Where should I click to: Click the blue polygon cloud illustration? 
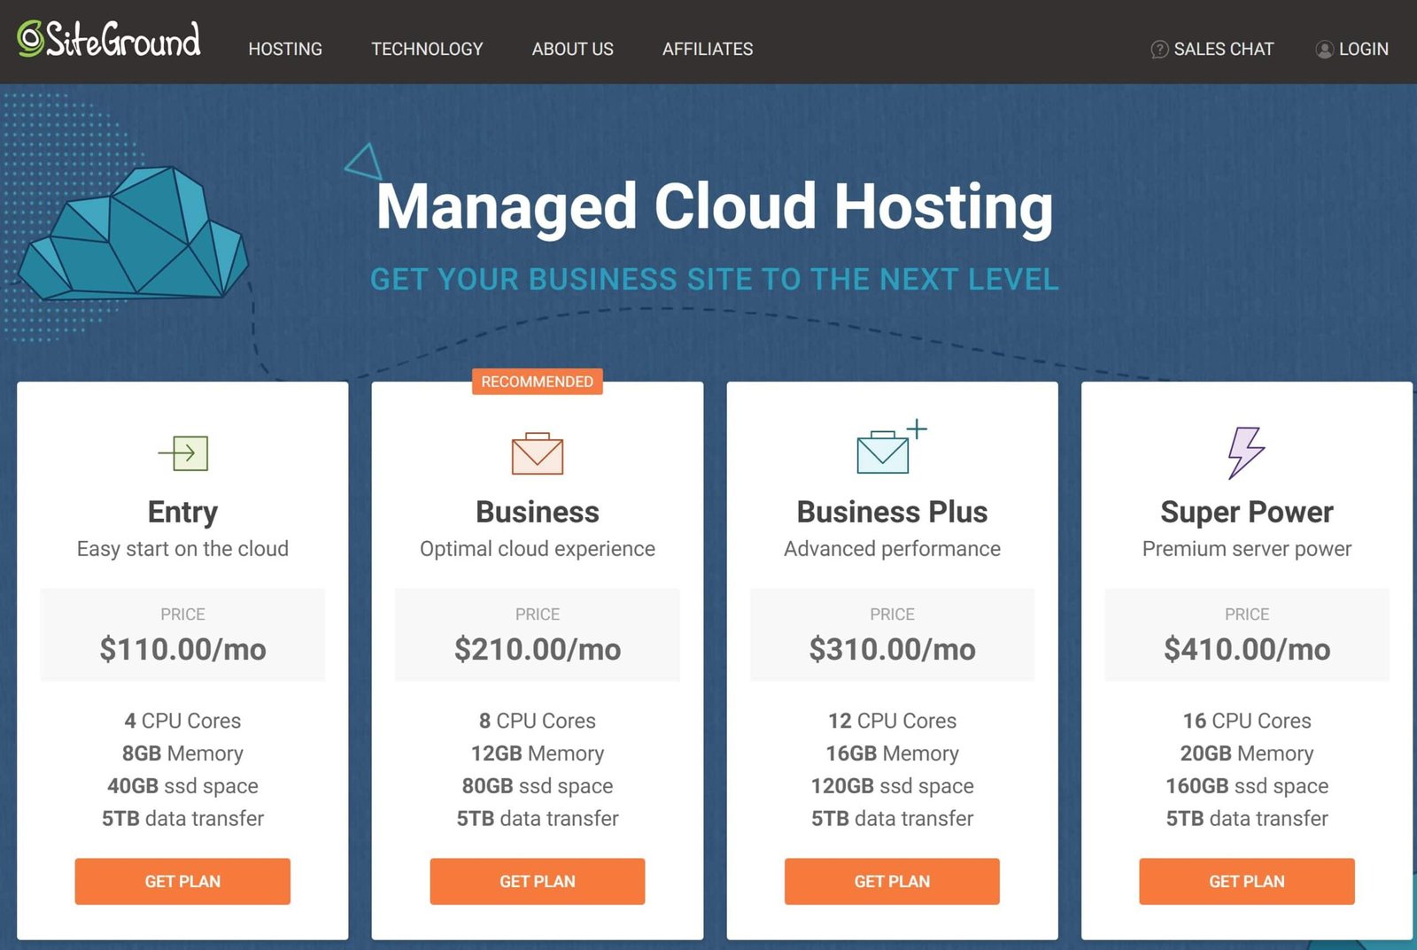coord(133,232)
